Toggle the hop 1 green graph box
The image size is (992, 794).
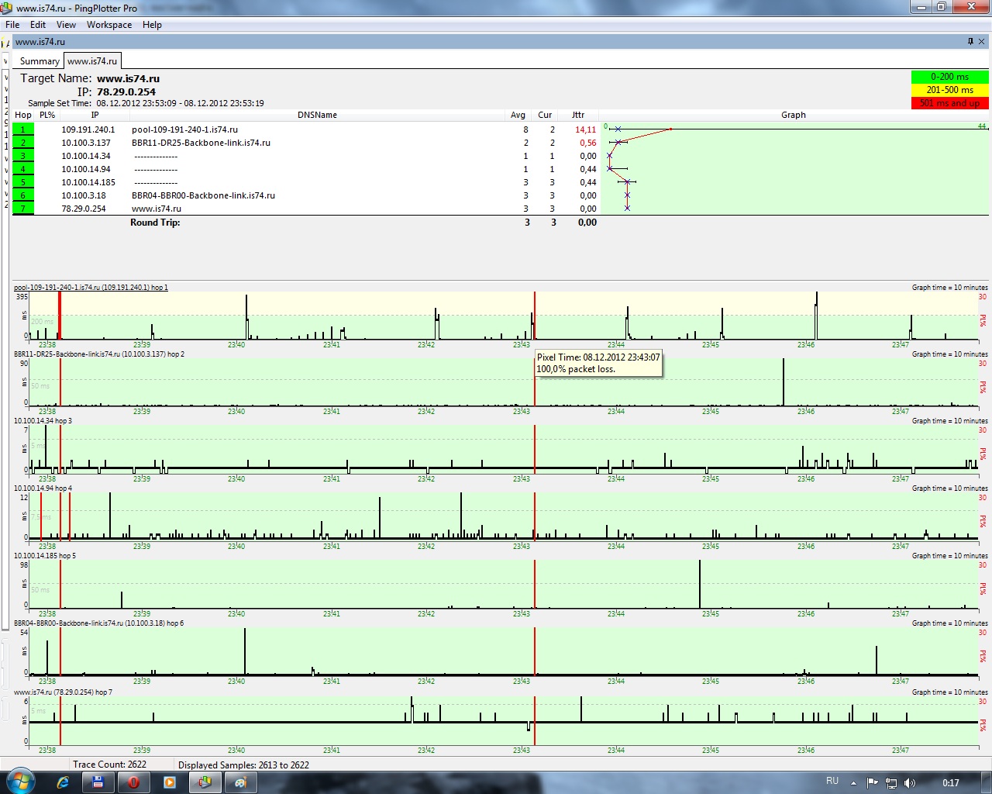click(x=23, y=129)
